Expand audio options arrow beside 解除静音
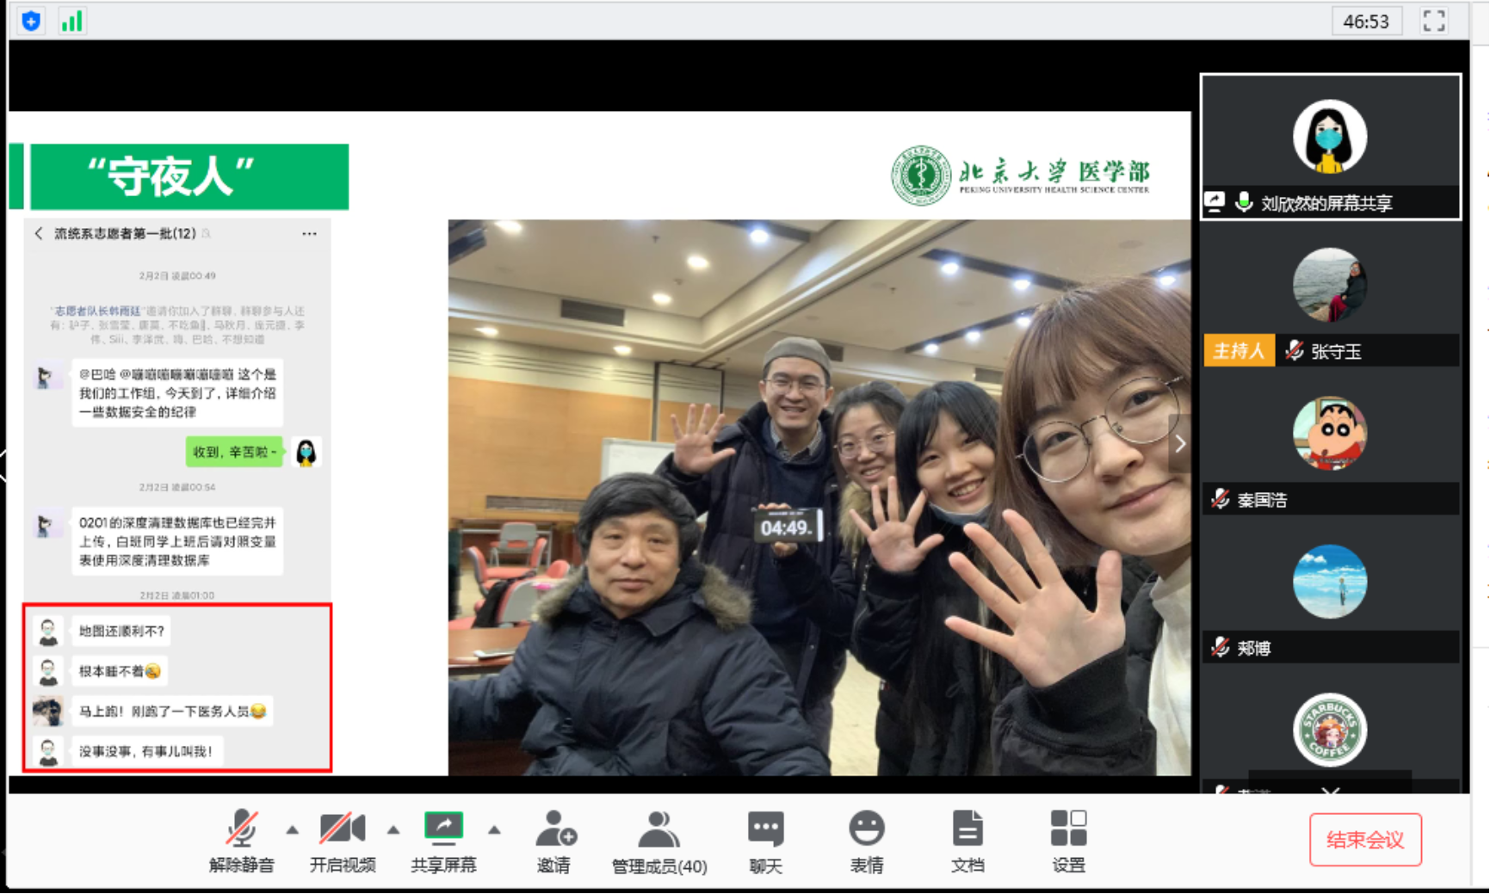1490x894 pixels. (293, 830)
